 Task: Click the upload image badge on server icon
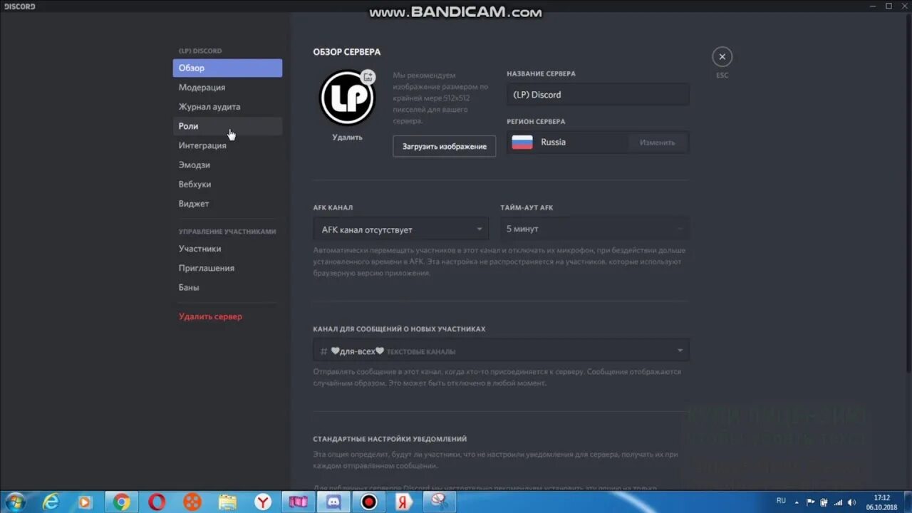(x=368, y=77)
